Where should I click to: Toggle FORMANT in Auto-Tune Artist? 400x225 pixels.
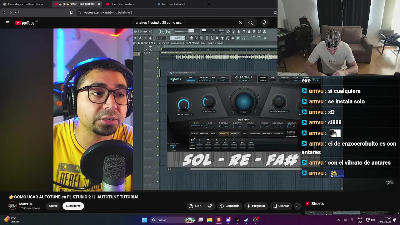click(x=263, y=81)
